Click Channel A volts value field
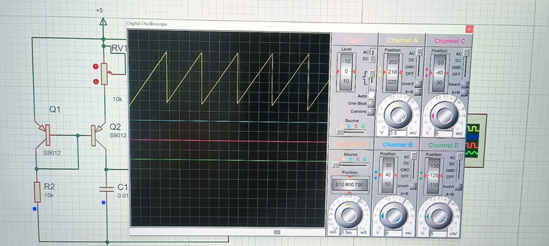Image resolution: width=549 pixels, height=246 pixels. [x=398, y=133]
